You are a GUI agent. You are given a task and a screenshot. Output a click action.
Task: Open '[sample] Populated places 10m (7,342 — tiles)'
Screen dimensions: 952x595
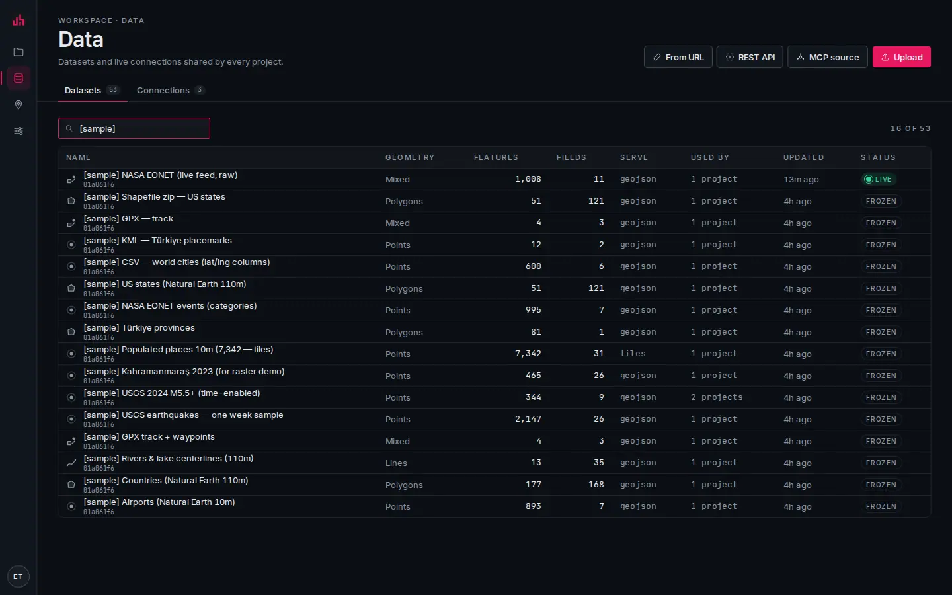coord(178,350)
